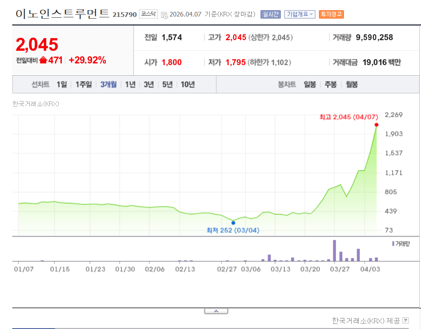The width and height of the screenshot is (421, 329).
Task: Click the red dot marking the 2,045 peak
Action: click(x=376, y=124)
